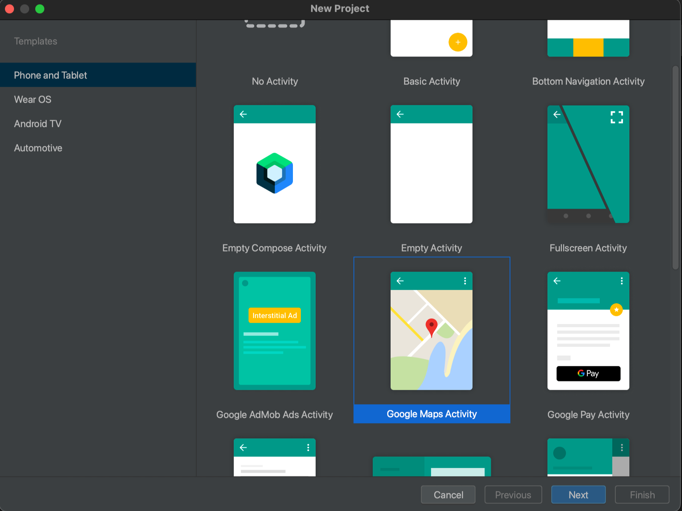682x511 pixels.
Task: Close the New Project window
Action: pyautogui.click(x=9, y=9)
